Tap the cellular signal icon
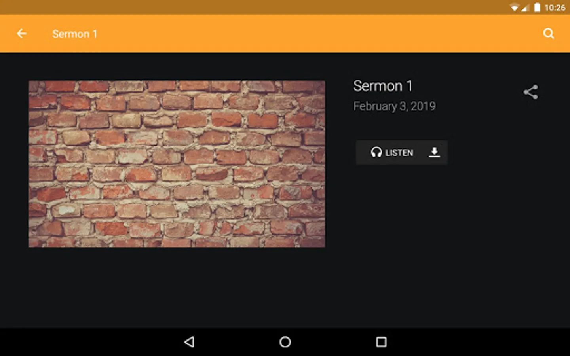Image resolution: width=570 pixels, height=356 pixels. [x=525, y=8]
